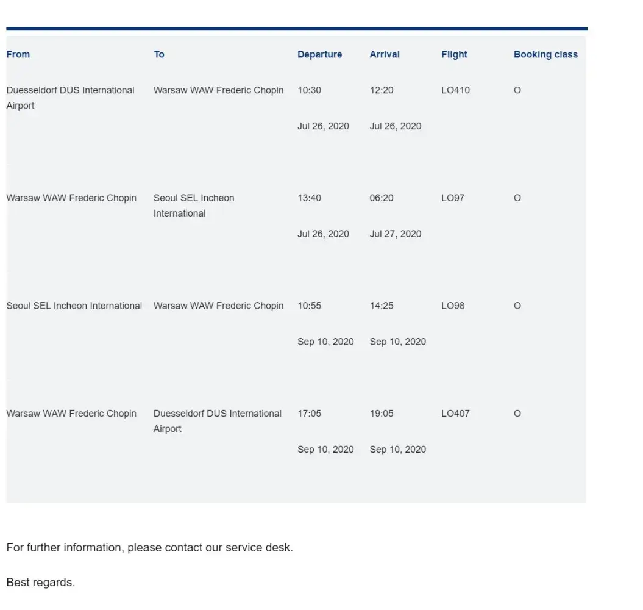Click Seoul SEL Incheon origin cell

pyautogui.click(x=74, y=306)
